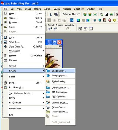Select Custom Brush... menu entry
Image resolution: width=118 pixels, height=130 pixels.
60,103
